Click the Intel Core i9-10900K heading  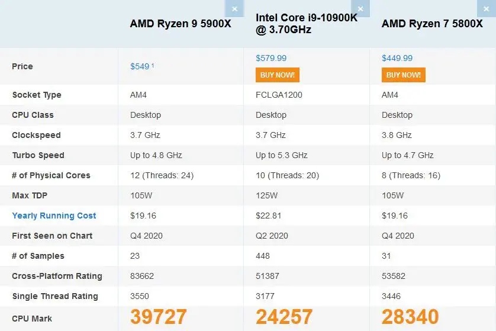point(306,23)
